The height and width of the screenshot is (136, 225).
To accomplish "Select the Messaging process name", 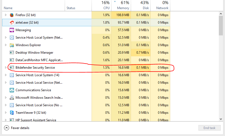I will 23,30.
